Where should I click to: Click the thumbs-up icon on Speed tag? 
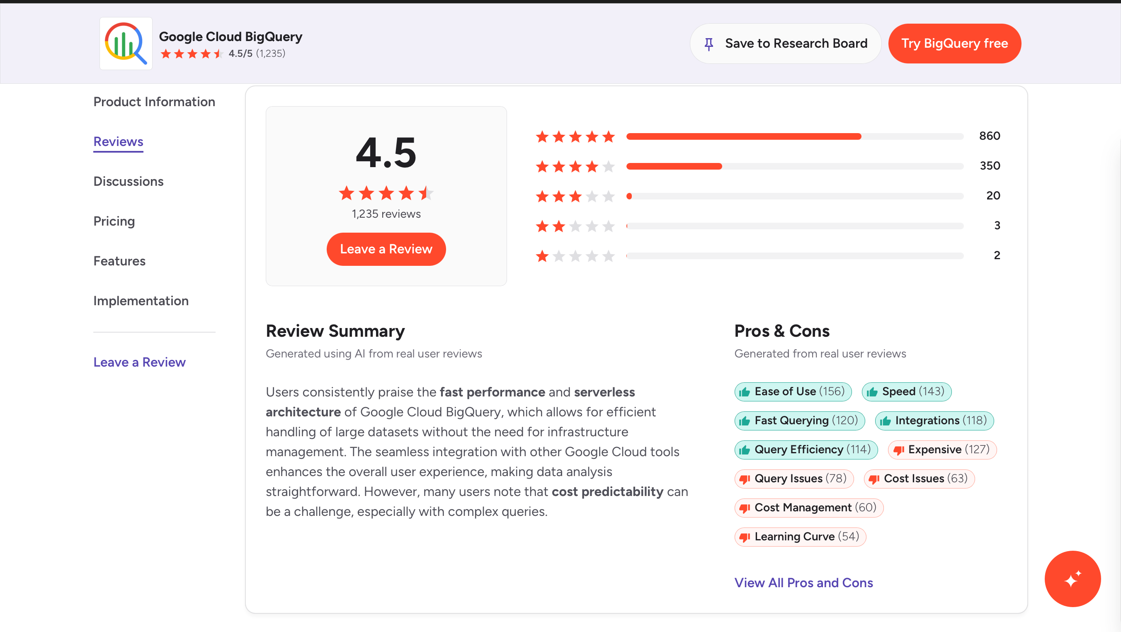click(x=872, y=392)
